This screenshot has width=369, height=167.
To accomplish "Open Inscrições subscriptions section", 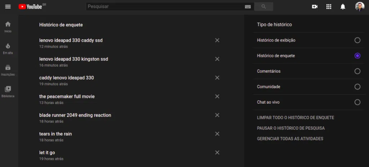I will (8, 70).
